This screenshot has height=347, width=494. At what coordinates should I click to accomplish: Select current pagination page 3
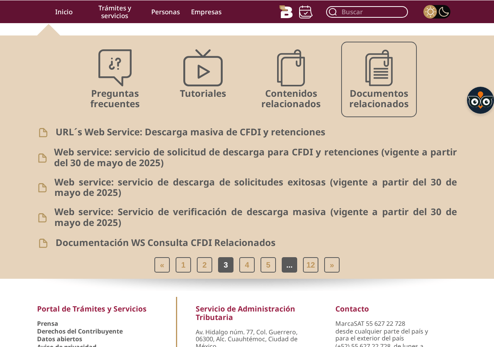(226, 265)
